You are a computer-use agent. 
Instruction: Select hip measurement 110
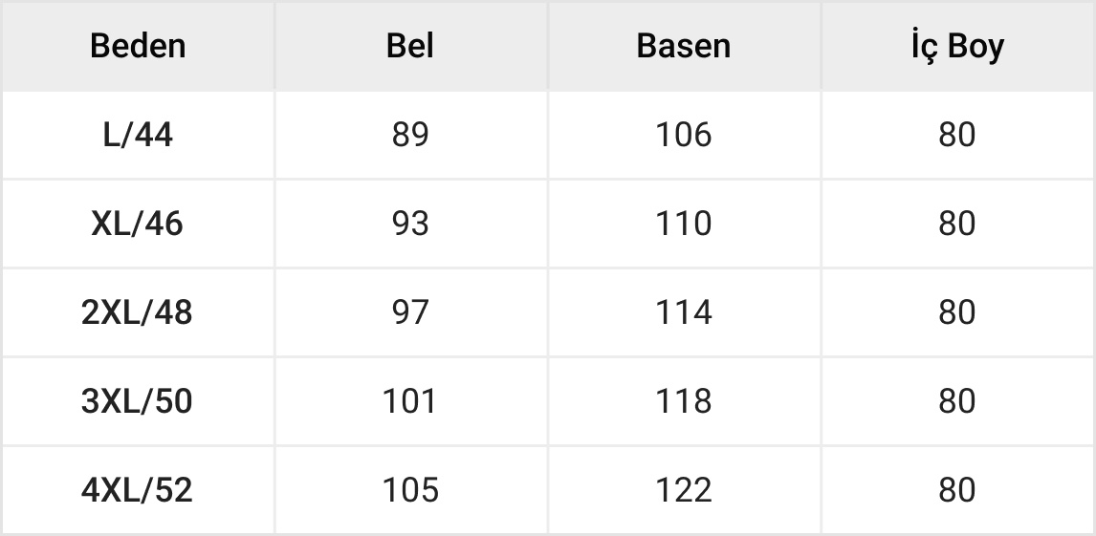pos(683,224)
